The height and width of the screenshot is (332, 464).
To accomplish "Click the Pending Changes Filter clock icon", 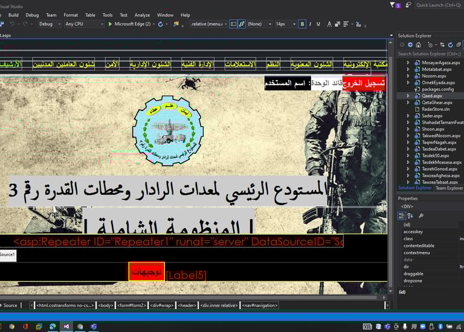I will coord(430,45).
